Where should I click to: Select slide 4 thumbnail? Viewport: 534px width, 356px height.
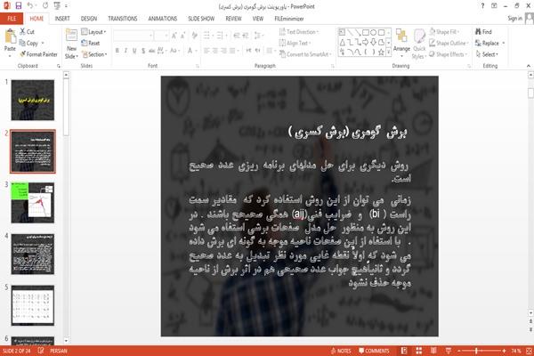33,255
